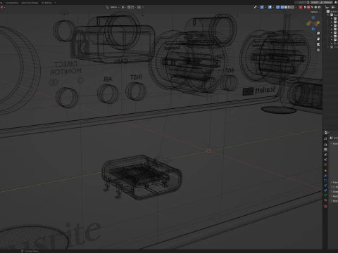Open the Texture properties tab
Screen dimensions: 338x253
point(325,207)
